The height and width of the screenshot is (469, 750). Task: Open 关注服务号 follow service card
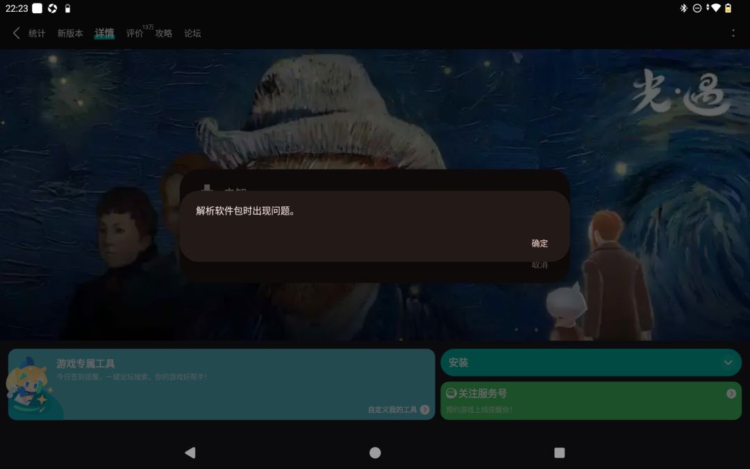591,401
